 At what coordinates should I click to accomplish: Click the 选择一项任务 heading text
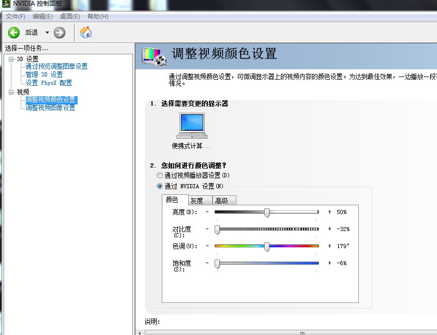point(26,48)
